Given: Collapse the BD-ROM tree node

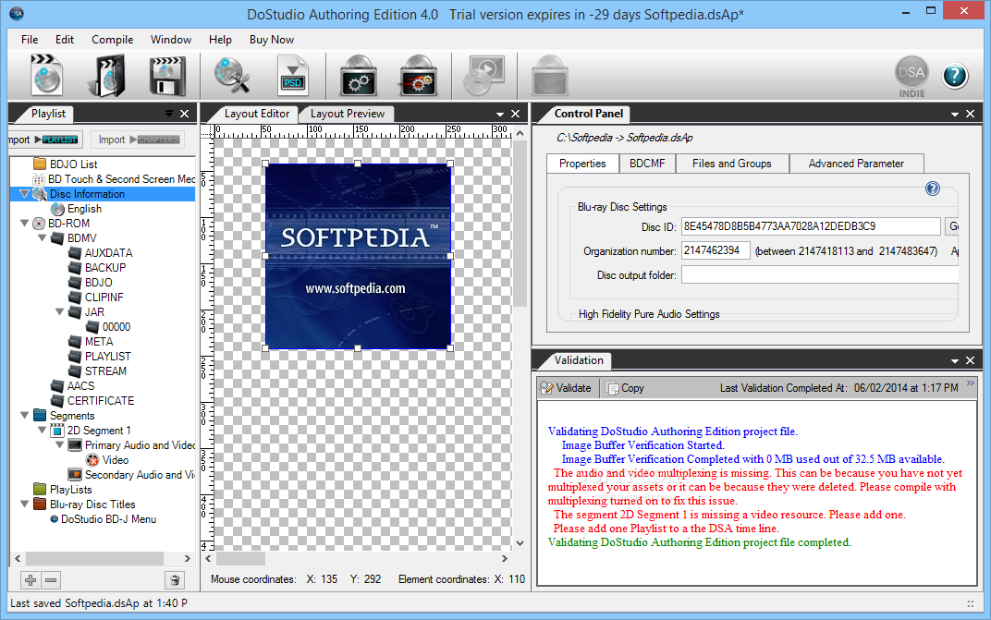Looking at the screenshot, I should 25,223.
